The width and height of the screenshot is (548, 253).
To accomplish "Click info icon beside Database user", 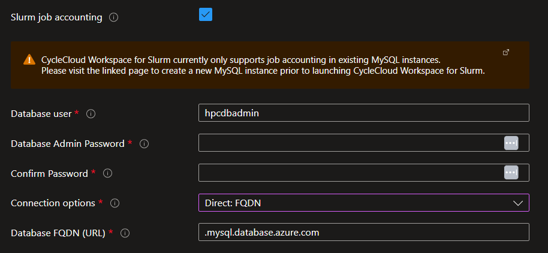I will 91,113.
